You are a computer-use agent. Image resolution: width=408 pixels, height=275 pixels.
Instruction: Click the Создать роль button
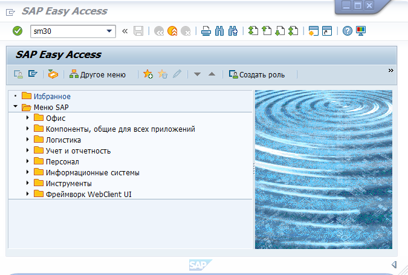point(256,74)
